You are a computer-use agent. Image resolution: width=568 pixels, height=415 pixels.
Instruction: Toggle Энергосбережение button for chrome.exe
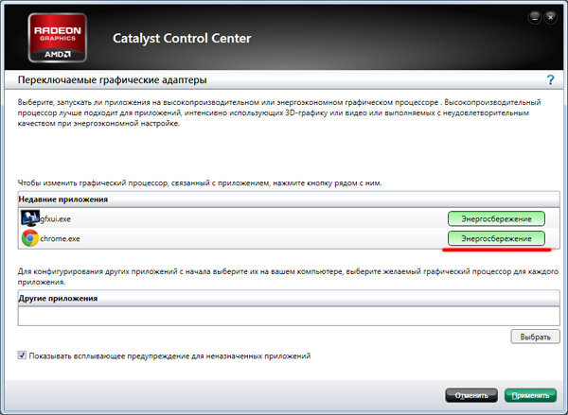tap(496, 238)
